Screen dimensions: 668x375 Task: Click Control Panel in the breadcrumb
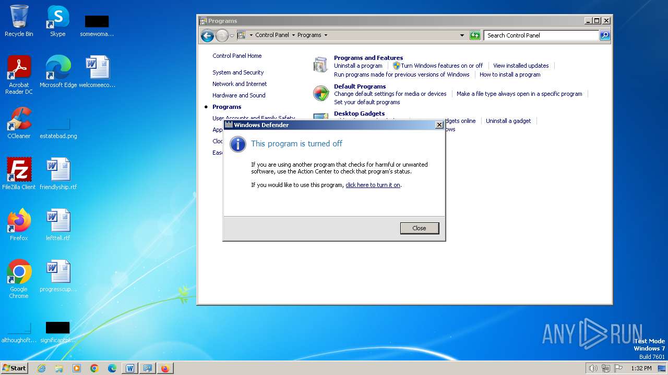coord(272,35)
